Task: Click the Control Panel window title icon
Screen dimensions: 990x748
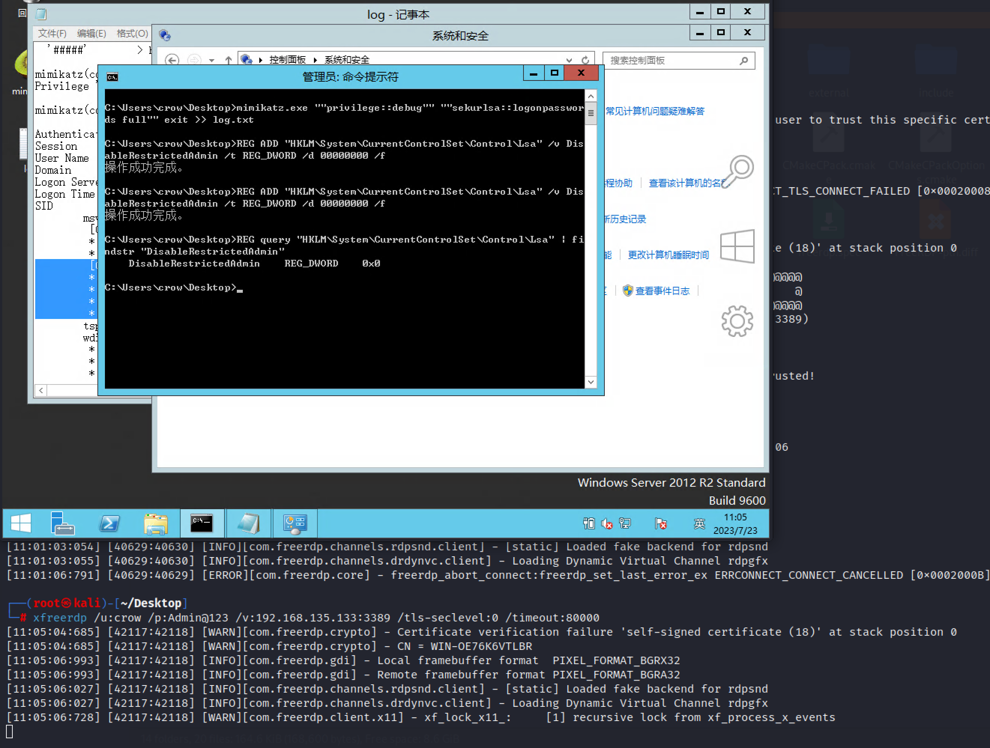Action: 165,35
